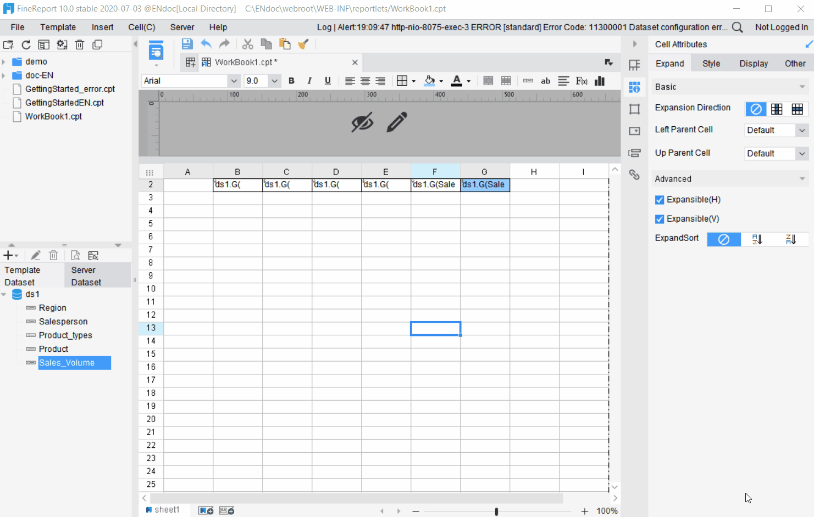The height and width of the screenshot is (517, 814).
Task: Save the template with the floppy disk icon
Action: pyautogui.click(x=187, y=44)
